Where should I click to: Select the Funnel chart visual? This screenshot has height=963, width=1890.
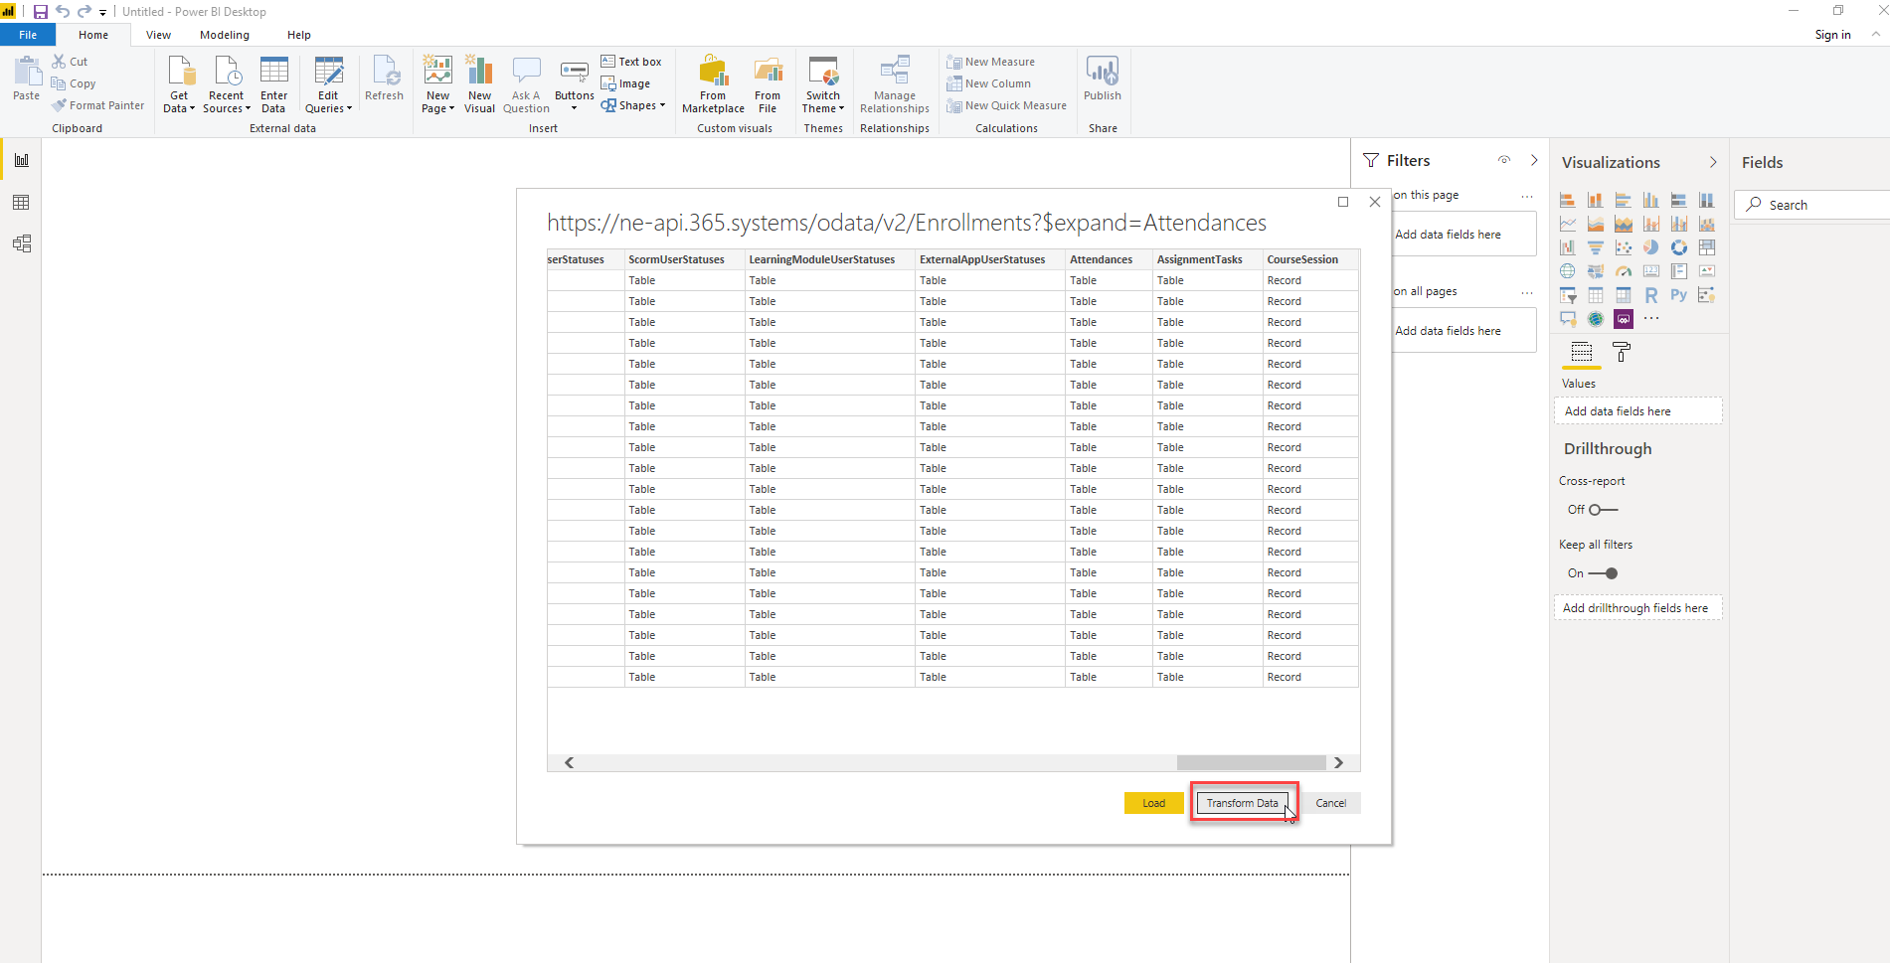click(1596, 247)
